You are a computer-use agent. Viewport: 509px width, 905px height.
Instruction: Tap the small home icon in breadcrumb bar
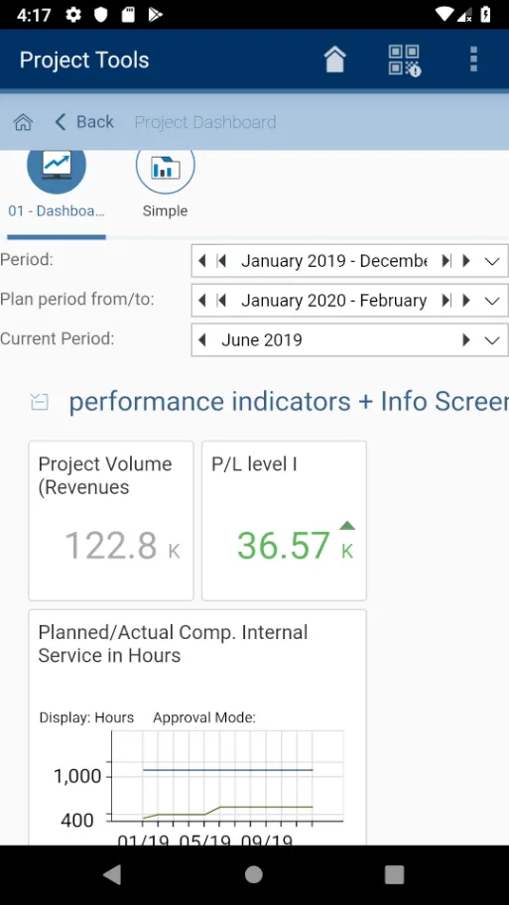(x=23, y=122)
